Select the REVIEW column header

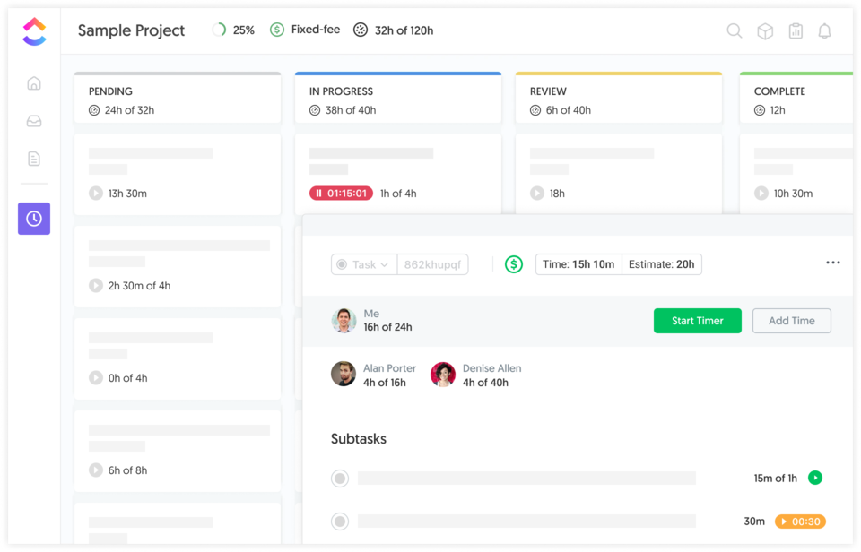545,91
